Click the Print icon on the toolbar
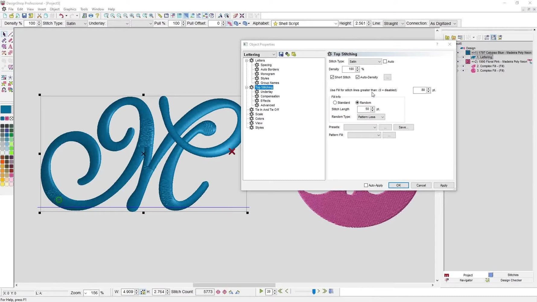 [91, 16]
